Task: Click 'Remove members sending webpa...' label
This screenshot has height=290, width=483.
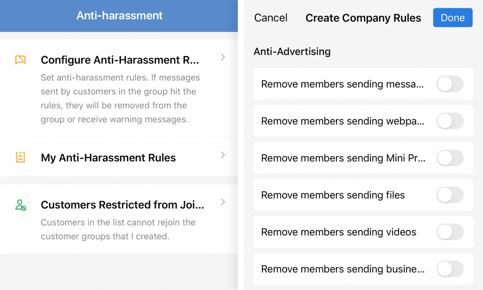Action: (x=343, y=121)
